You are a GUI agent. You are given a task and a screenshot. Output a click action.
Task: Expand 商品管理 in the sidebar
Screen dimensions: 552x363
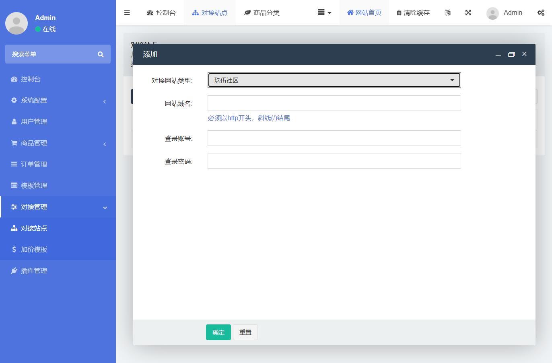point(58,143)
